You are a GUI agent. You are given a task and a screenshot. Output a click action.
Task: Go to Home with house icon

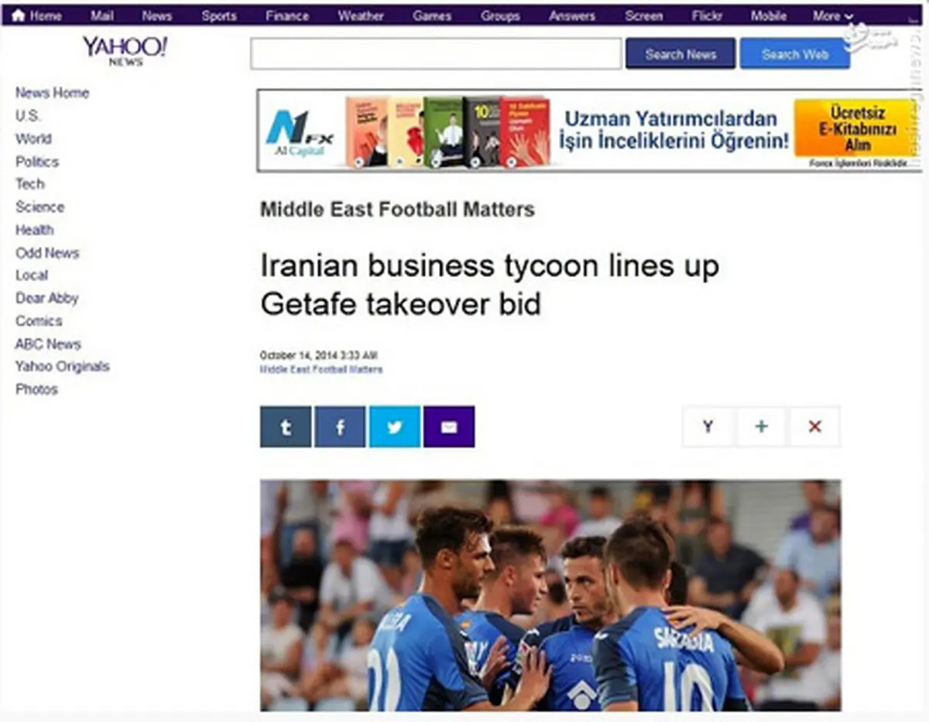37,15
